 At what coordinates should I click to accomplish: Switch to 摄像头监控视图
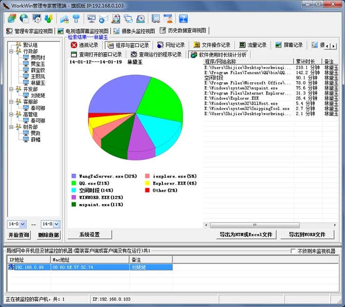134,31
